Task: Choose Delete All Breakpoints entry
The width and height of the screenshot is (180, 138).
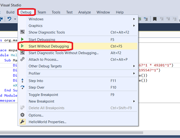Action: pyautogui.click(x=78, y=108)
